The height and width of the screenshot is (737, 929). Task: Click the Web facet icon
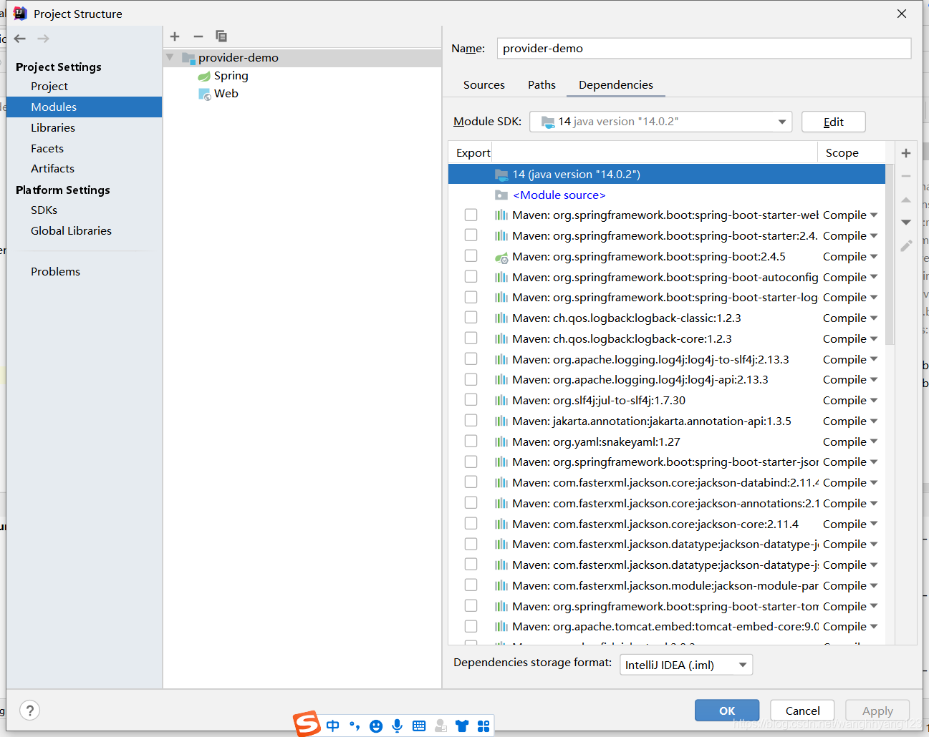(205, 94)
